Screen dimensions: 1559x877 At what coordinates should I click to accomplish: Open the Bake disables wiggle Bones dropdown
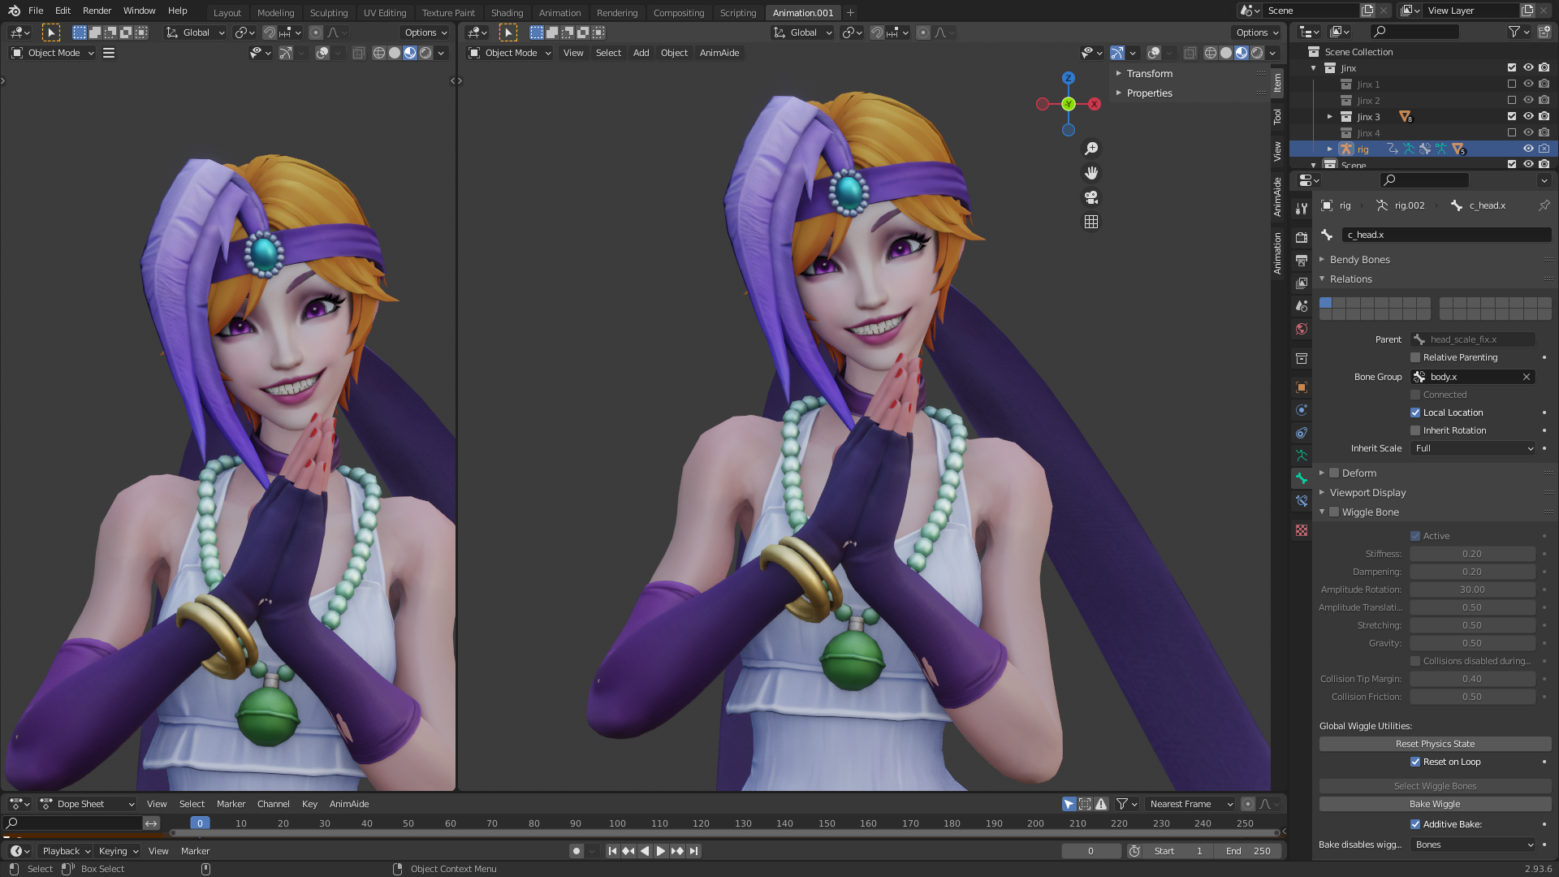click(1473, 845)
